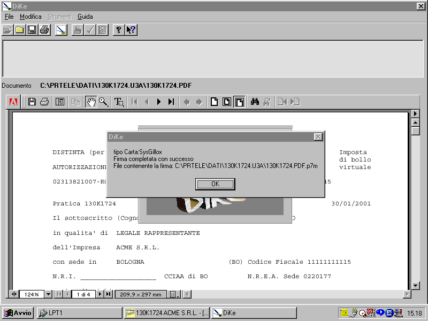
Task: Click the copy icon in the Acrobat toolbar
Action: point(75,102)
